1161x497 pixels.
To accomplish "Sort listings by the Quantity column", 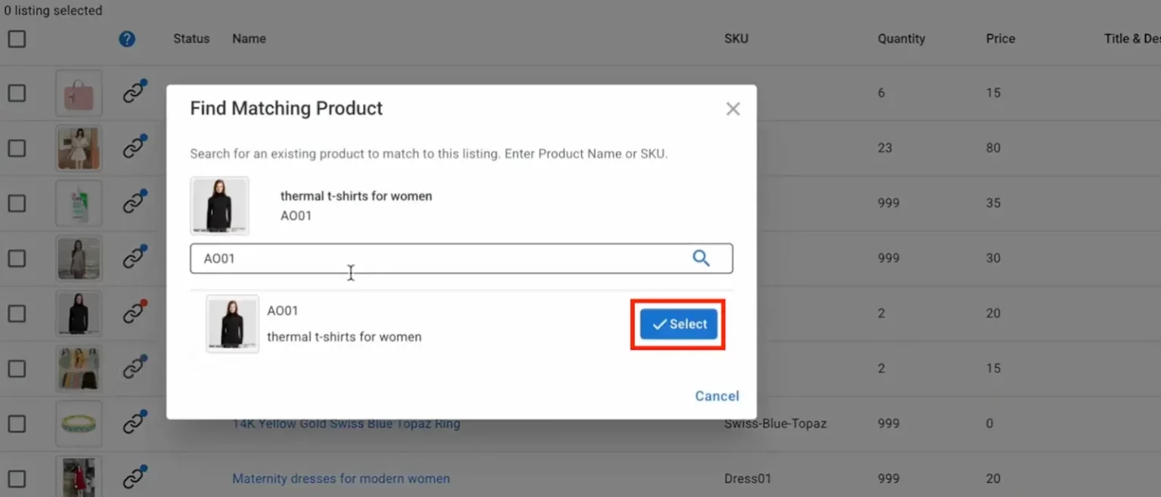I will pyautogui.click(x=901, y=39).
